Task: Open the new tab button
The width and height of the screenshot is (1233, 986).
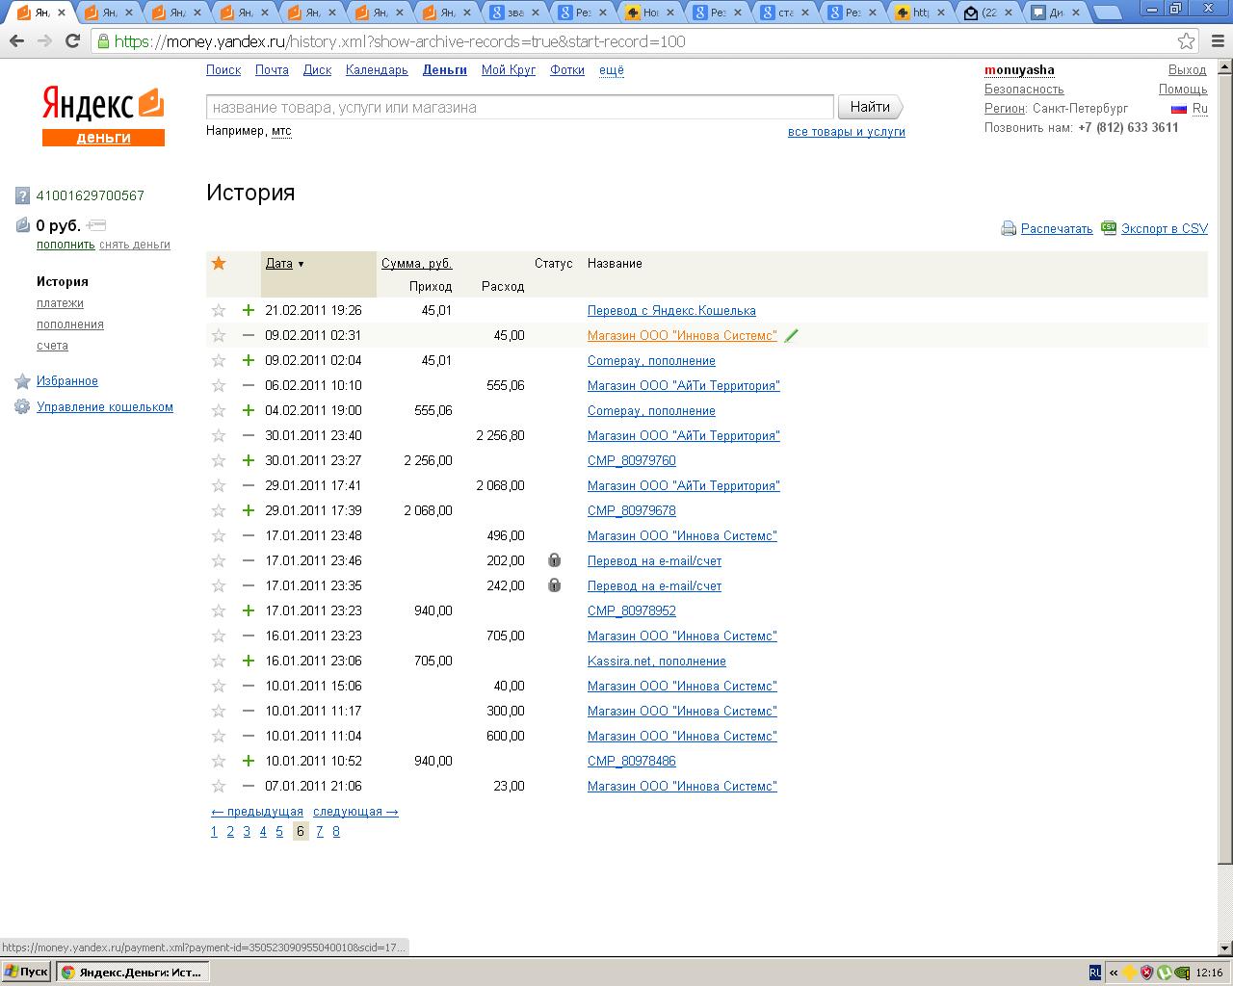Action: pyautogui.click(x=1108, y=13)
